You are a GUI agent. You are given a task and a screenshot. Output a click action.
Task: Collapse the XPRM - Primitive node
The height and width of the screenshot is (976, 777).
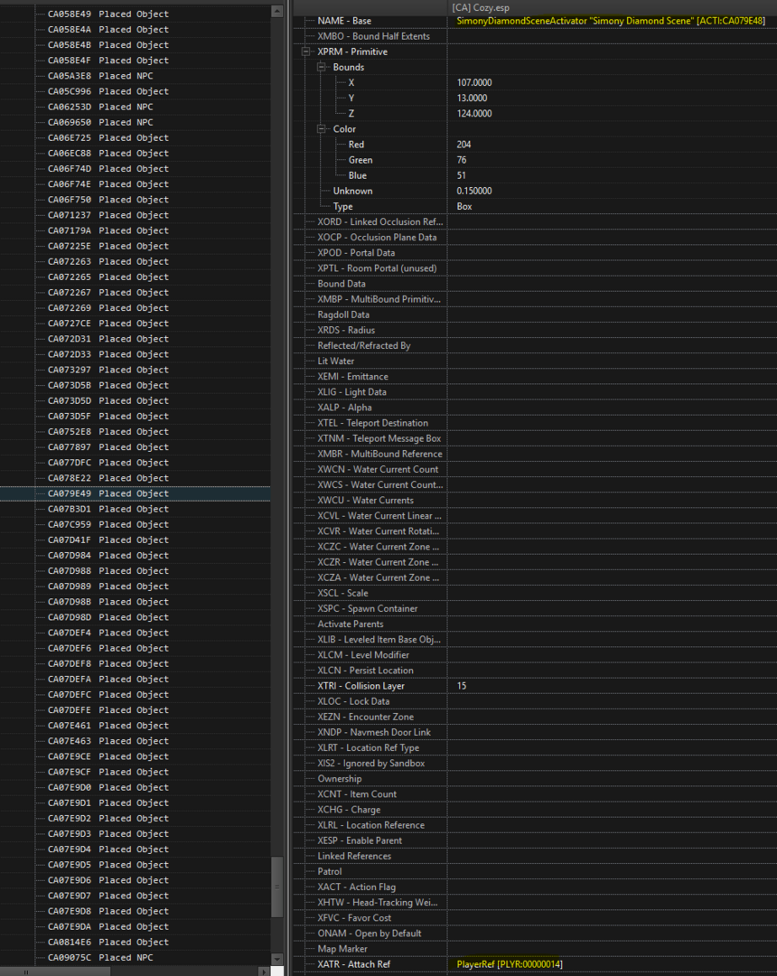point(306,52)
